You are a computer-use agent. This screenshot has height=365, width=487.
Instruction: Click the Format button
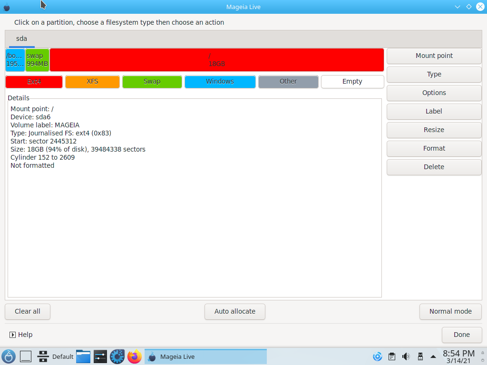pos(434,148)
